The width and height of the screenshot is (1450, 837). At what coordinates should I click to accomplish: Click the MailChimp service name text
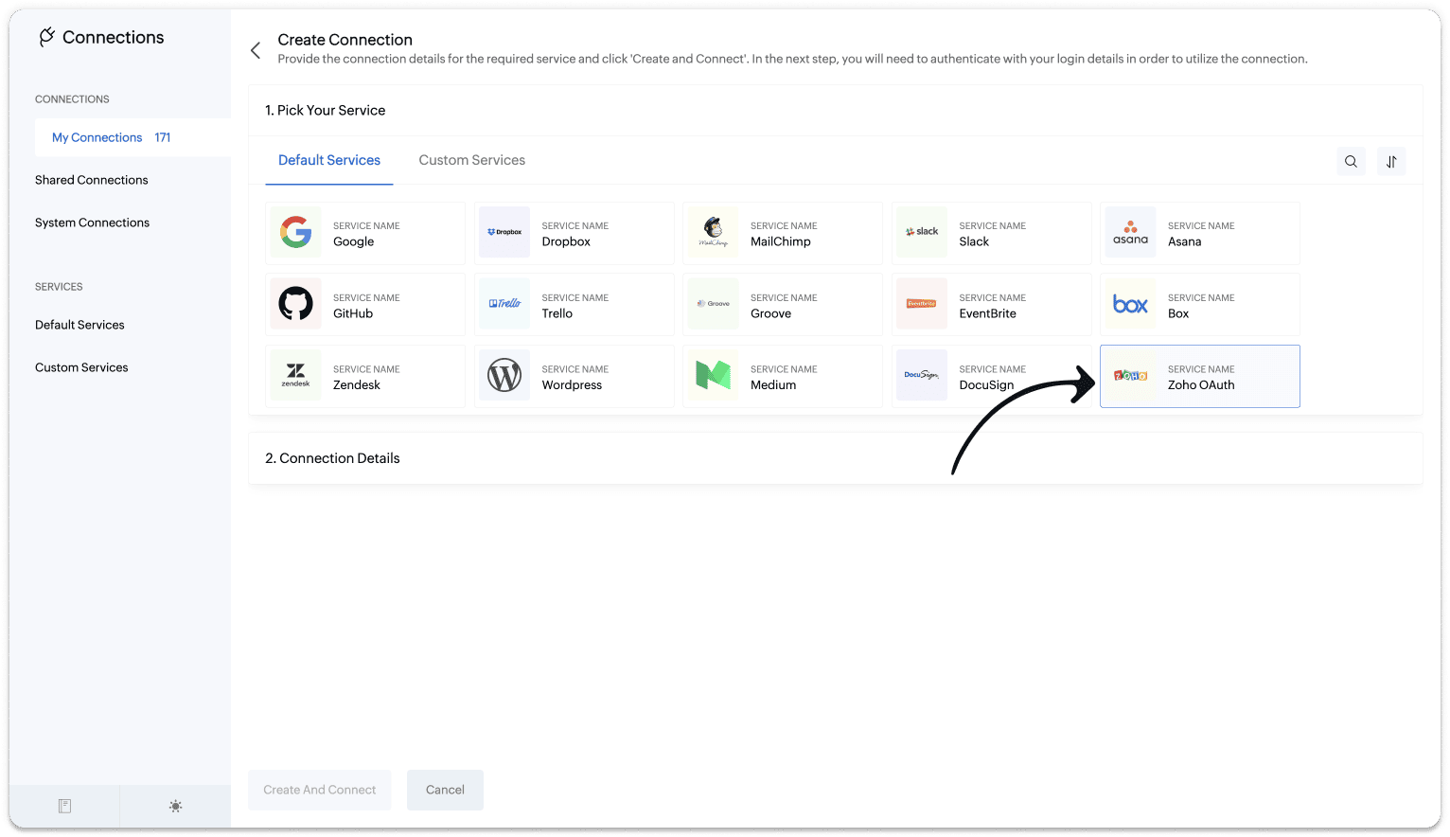(x=780, y=242)
